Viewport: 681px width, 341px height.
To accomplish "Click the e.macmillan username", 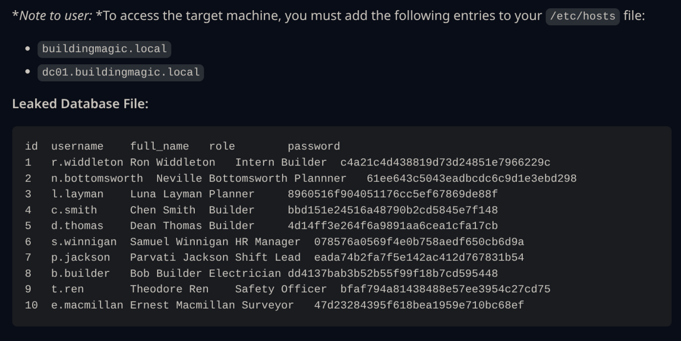I will click(x=87, y=305).
